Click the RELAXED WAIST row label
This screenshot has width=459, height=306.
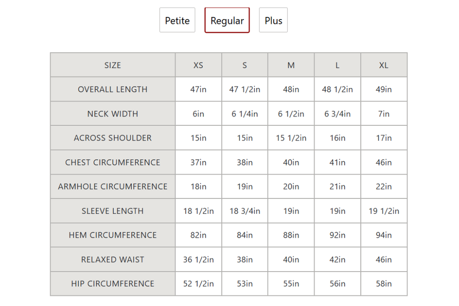tap(113, 260)
